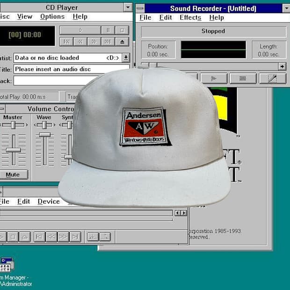Screen dimensions: 290x290
Task: Click CD Player skip forwards button
Action: [94, 42]
